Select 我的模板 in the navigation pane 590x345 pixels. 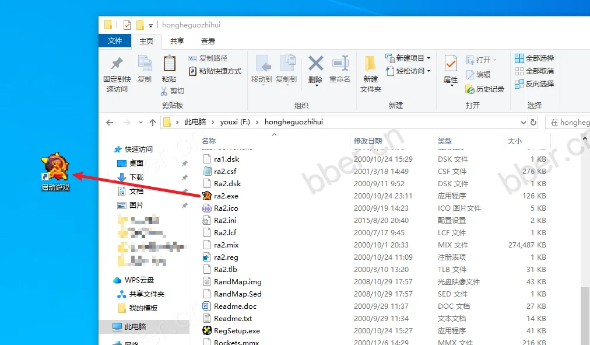pyautogui.click(x=138, y=308)
